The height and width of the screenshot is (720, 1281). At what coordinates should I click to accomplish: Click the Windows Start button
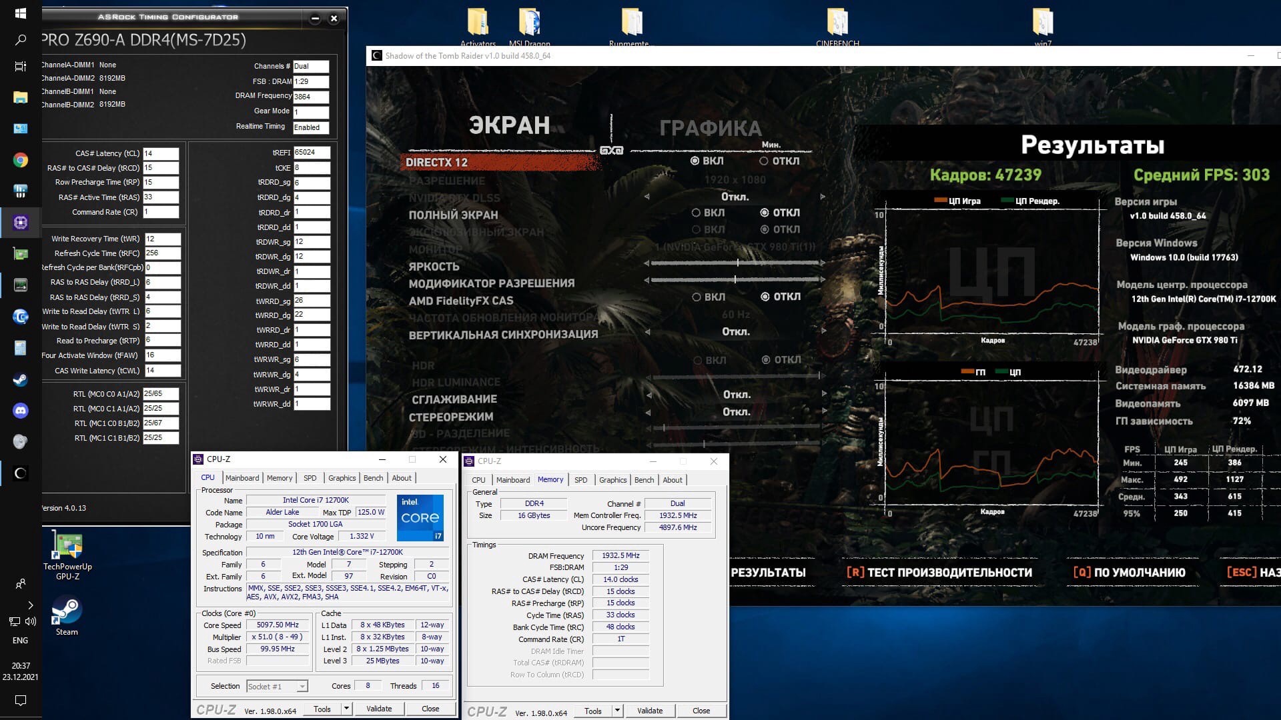tap(20, 13)
